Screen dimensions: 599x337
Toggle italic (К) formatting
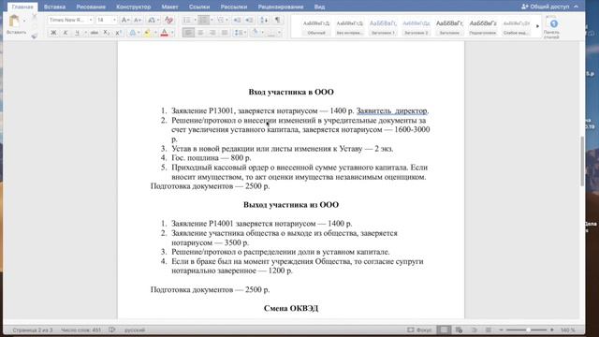66,33
